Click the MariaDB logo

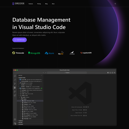[x=72, y=53]
